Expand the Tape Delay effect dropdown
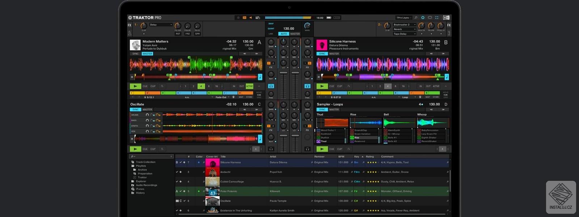Image resolution: width=579 pixels, height=217 pixels. click(405, 34)
